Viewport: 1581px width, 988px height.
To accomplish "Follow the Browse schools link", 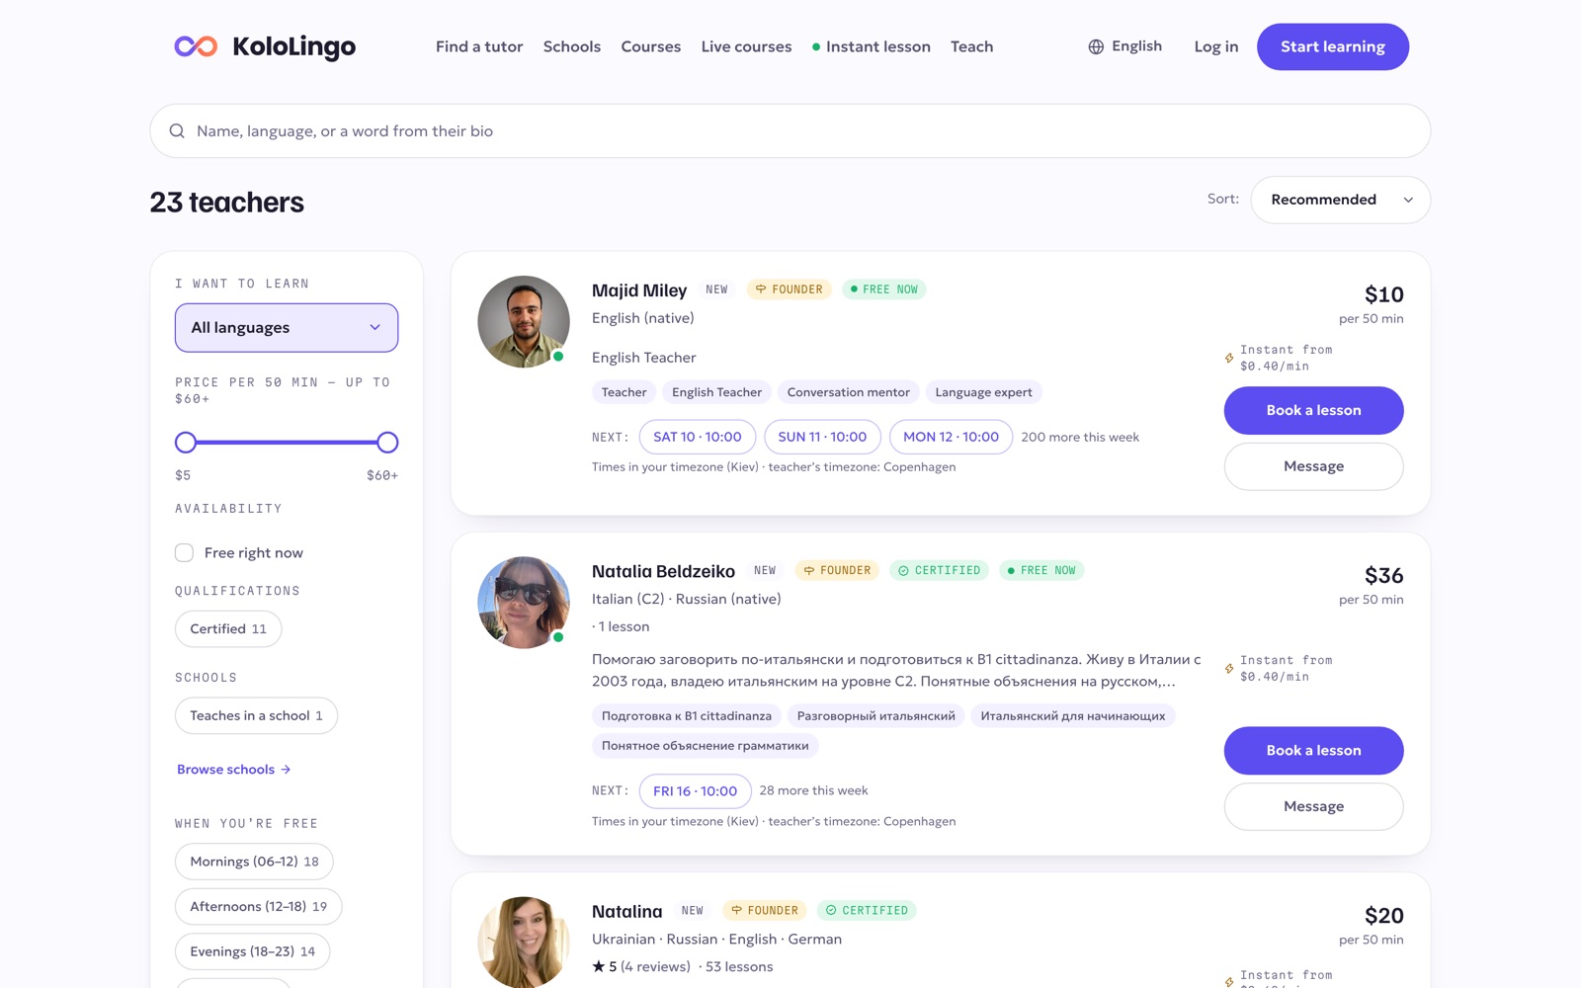I will [233, 769].
